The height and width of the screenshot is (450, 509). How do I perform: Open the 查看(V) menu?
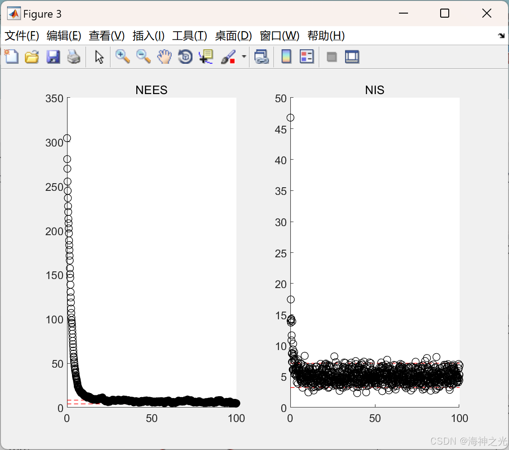click(107, 36)
